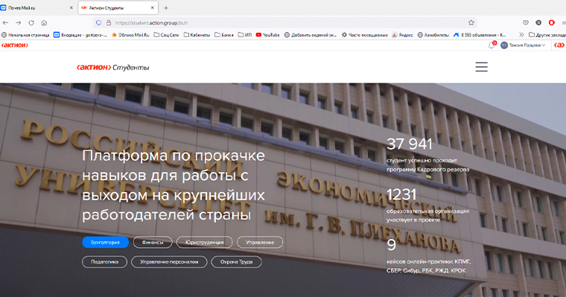
Task: Open the Кабинеты bookmark folder
Action: pos(197,35)
